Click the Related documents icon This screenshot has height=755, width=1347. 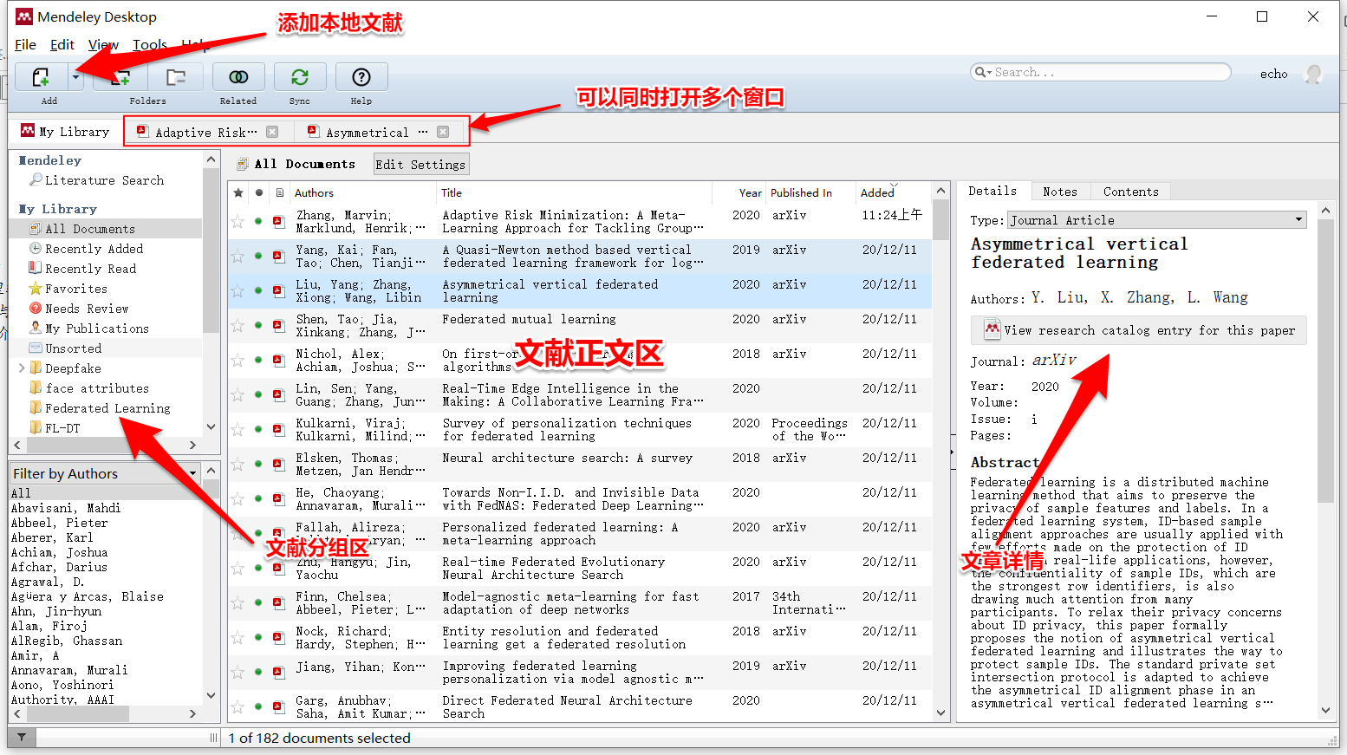(238, 77)
